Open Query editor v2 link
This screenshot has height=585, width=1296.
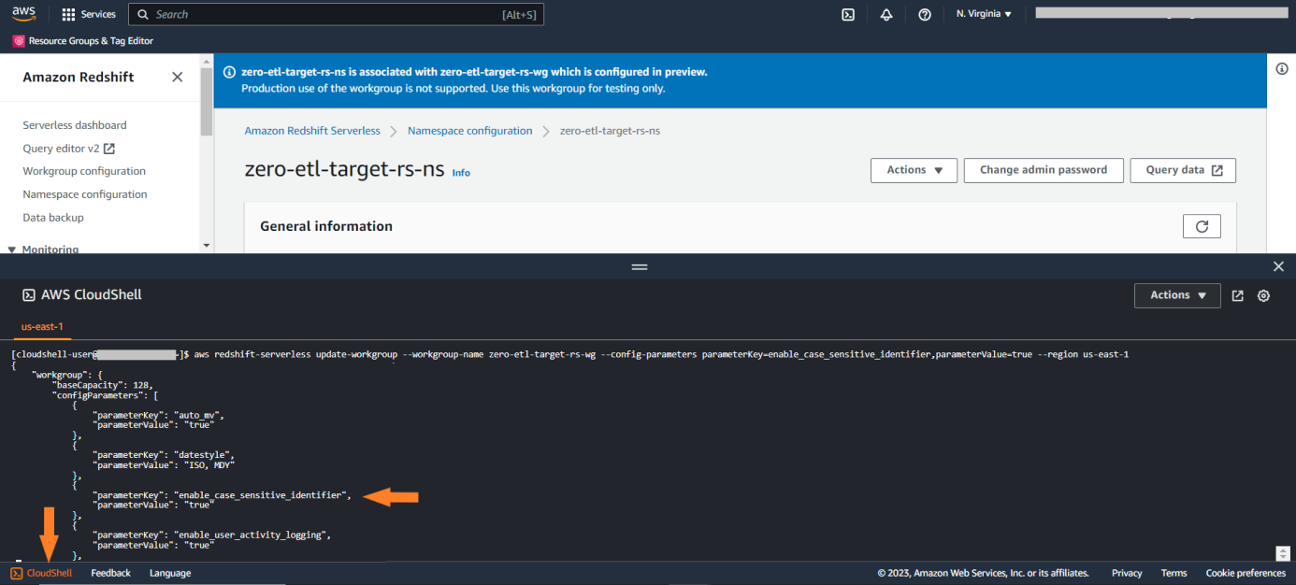pos(68,149)
